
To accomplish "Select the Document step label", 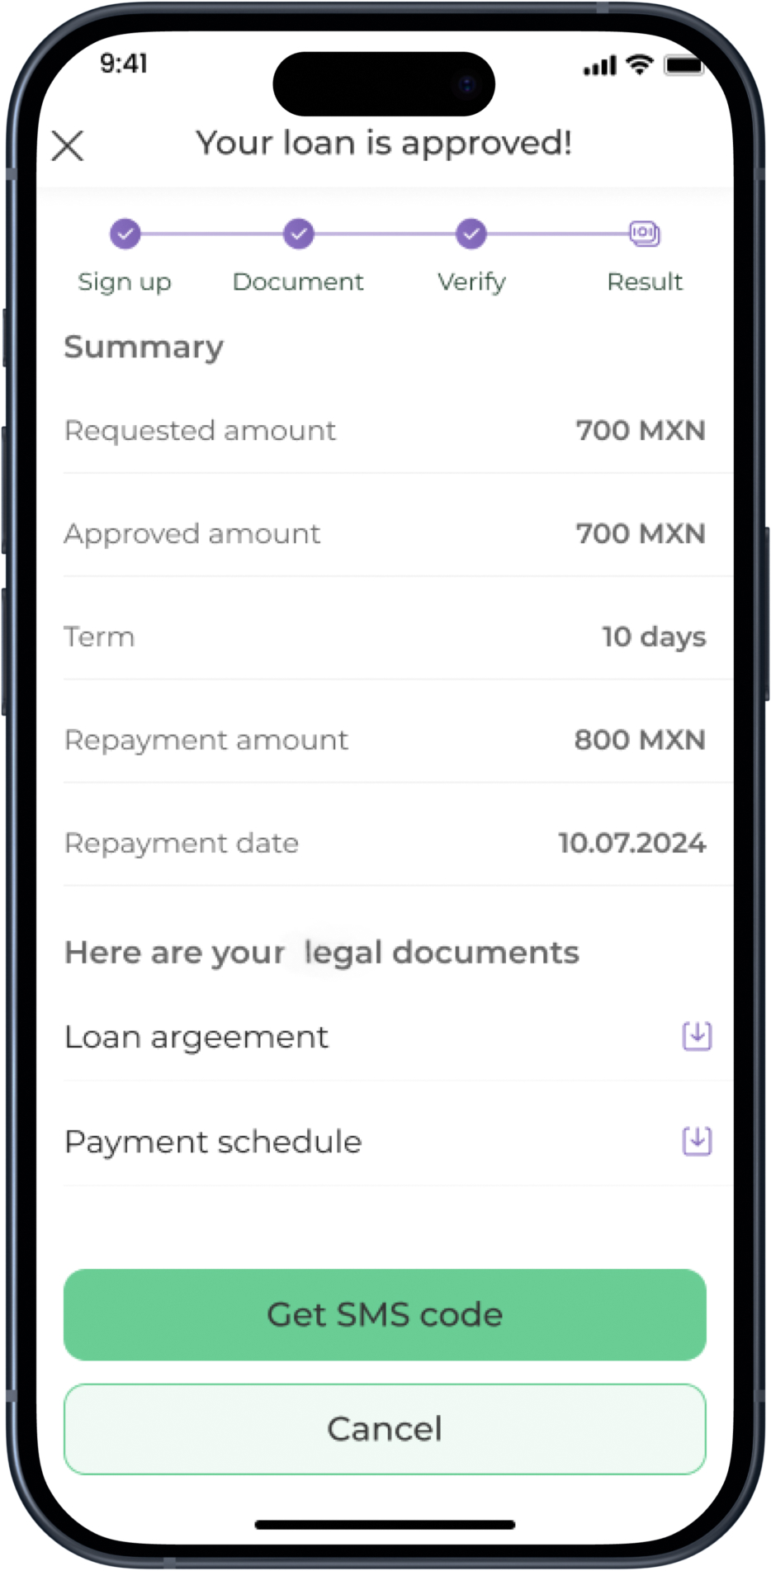I will click(298, 282).
